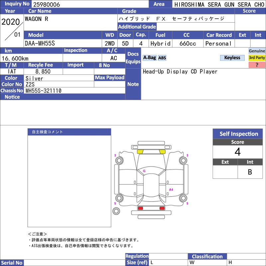Screen dimensions: 266x266
Task: Click the A-Bag equipment badge
Action: pyautogui.click(x=149, y=58)
